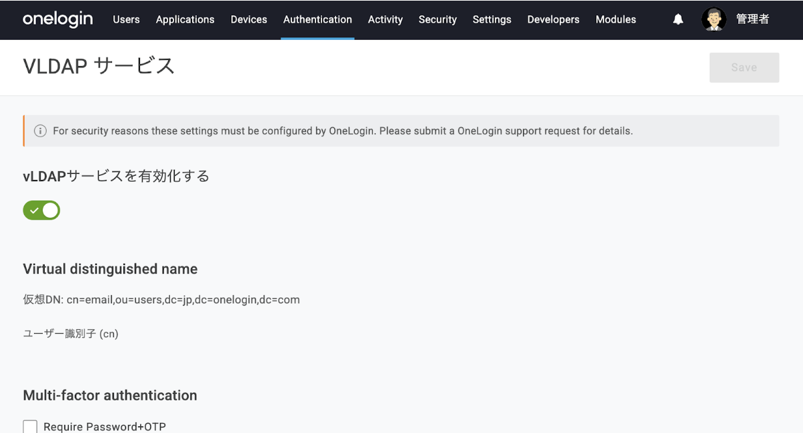Click the 管理者 user name

(x=752, y=19)
